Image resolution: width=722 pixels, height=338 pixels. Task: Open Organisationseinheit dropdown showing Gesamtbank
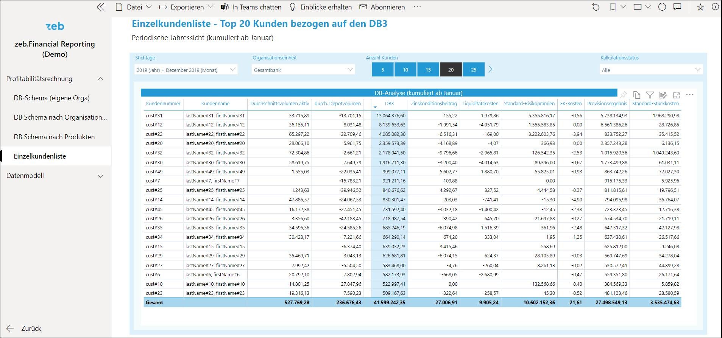click(303, 70)
